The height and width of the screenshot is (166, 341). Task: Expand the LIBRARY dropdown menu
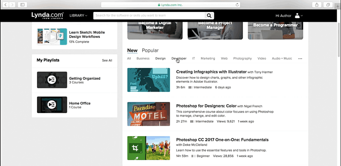pyautogui.click(x=78, y=16)
